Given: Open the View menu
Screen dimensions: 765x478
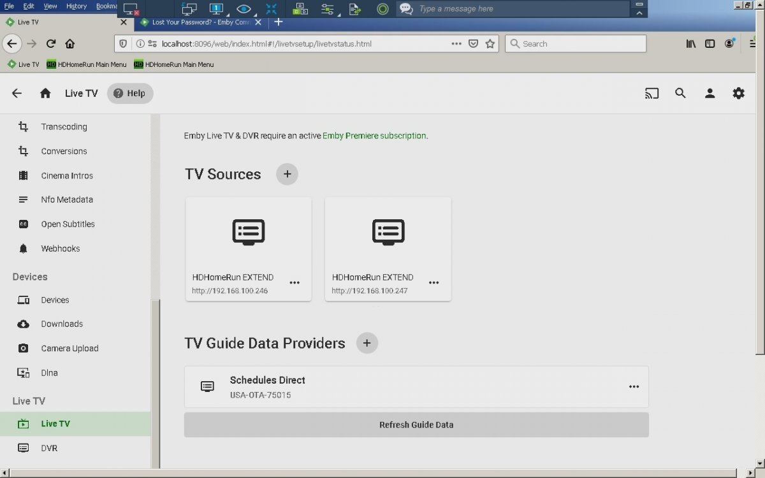Looking at the screenshot, I should coord(50,6).
